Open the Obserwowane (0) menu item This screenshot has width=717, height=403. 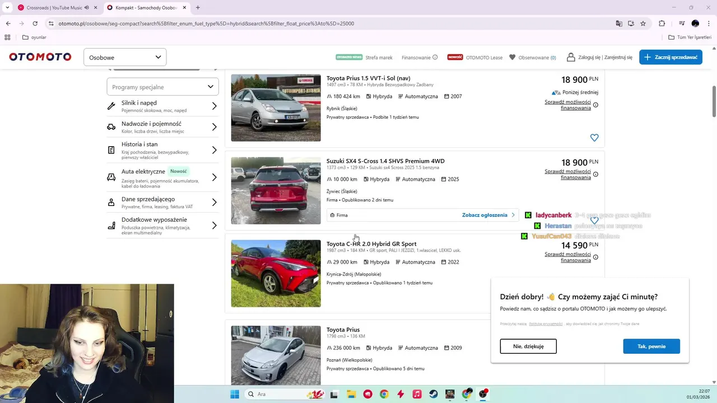tap(537, 57)
